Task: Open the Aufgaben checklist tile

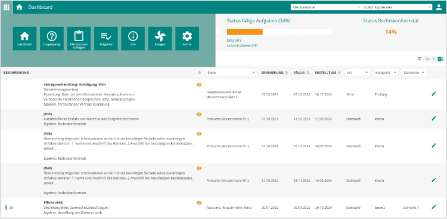Action: 105,39
